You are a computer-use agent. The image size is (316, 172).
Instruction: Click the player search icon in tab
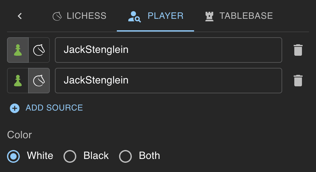point(134,17)
